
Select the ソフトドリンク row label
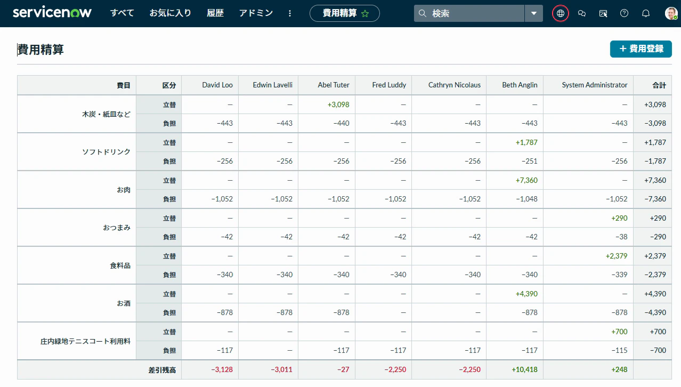coord(106,152)
